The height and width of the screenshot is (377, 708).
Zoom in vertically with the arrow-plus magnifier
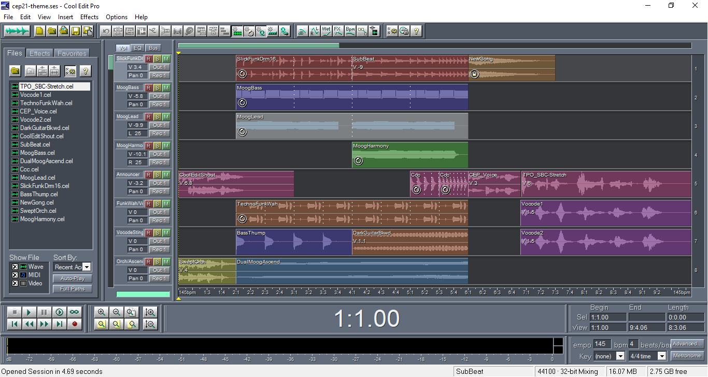tap(150, 312)
